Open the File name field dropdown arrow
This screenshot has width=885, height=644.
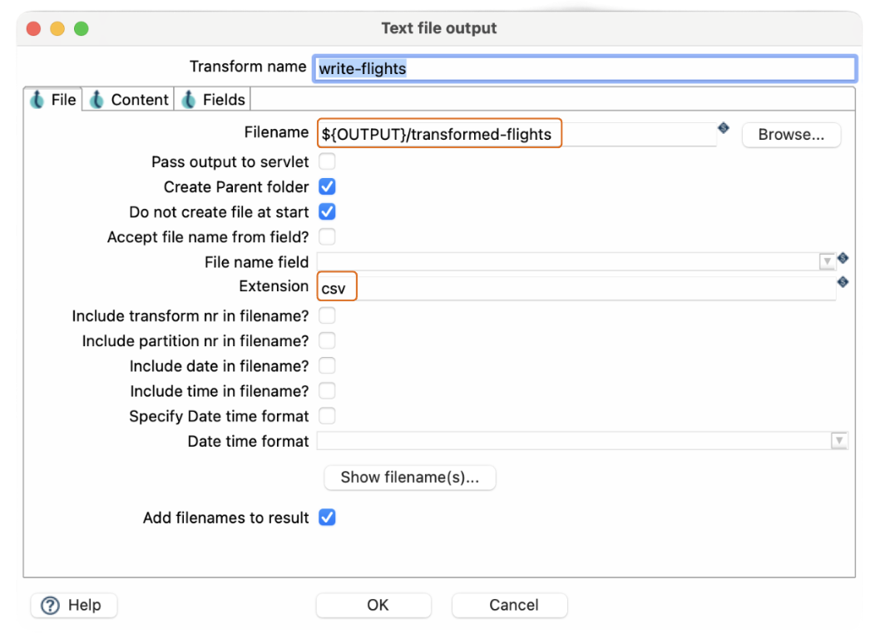click(828, 261)
